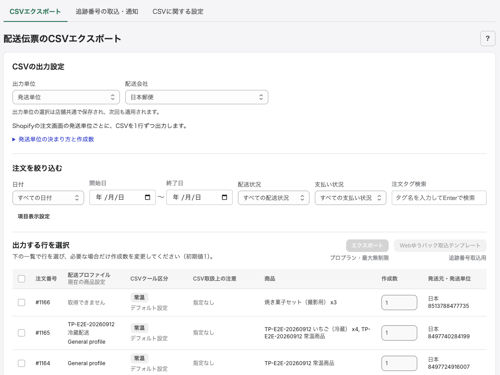Focus the 注文タグ検索 input field
This screenshot has width=500, height=375.
[439, 197]
